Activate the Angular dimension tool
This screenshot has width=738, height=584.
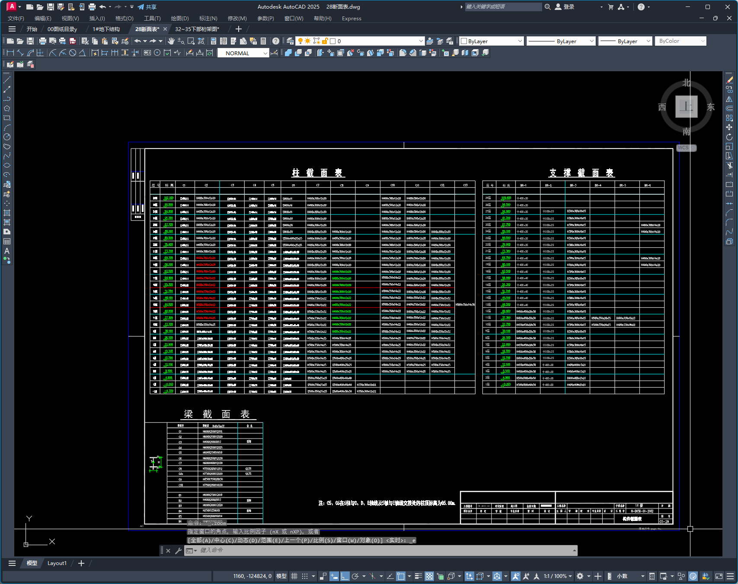pyautogui.click(x=82, y=53)
